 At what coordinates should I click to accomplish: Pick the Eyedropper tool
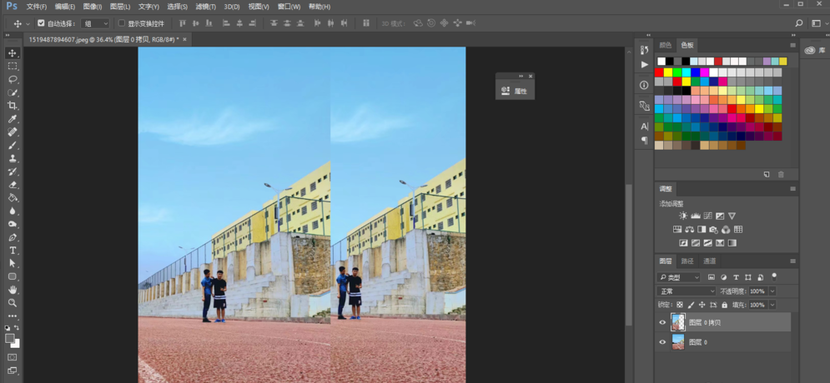pyautogui.click(x=13, y=119)
